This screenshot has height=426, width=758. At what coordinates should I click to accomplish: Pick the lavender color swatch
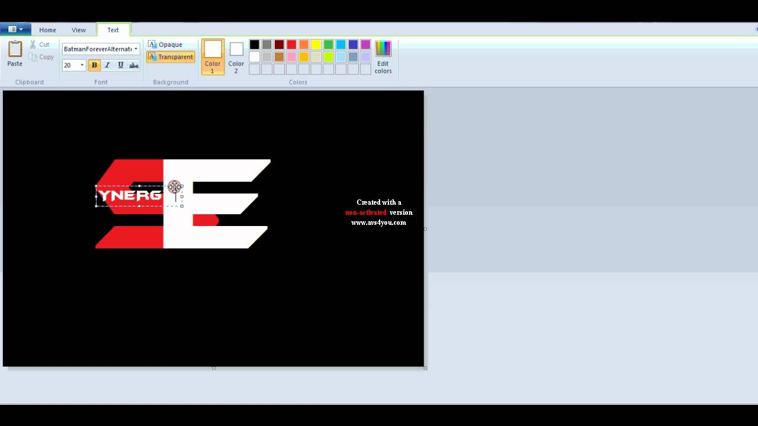[366, 57]
